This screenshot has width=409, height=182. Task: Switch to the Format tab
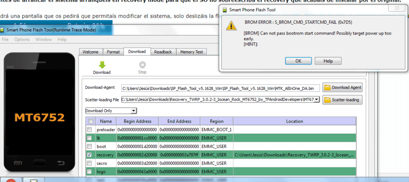(x=113, y=52)
